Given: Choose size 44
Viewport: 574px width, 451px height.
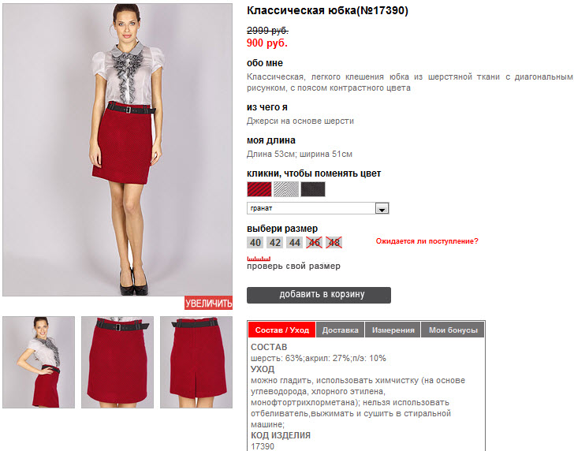Looking at the screenshot, I should 295,242.
